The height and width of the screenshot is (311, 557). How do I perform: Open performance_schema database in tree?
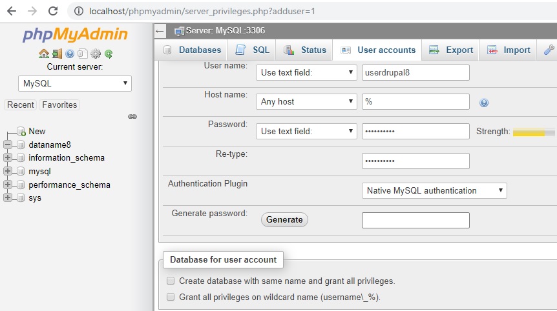click(69, 185)
